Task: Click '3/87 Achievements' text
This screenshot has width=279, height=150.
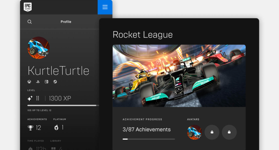Action: (x=147, y=130)
